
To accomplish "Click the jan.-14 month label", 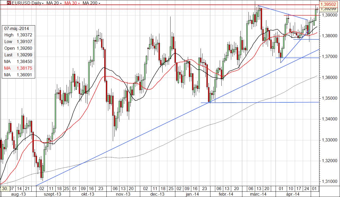I will (x=192, y=194).
